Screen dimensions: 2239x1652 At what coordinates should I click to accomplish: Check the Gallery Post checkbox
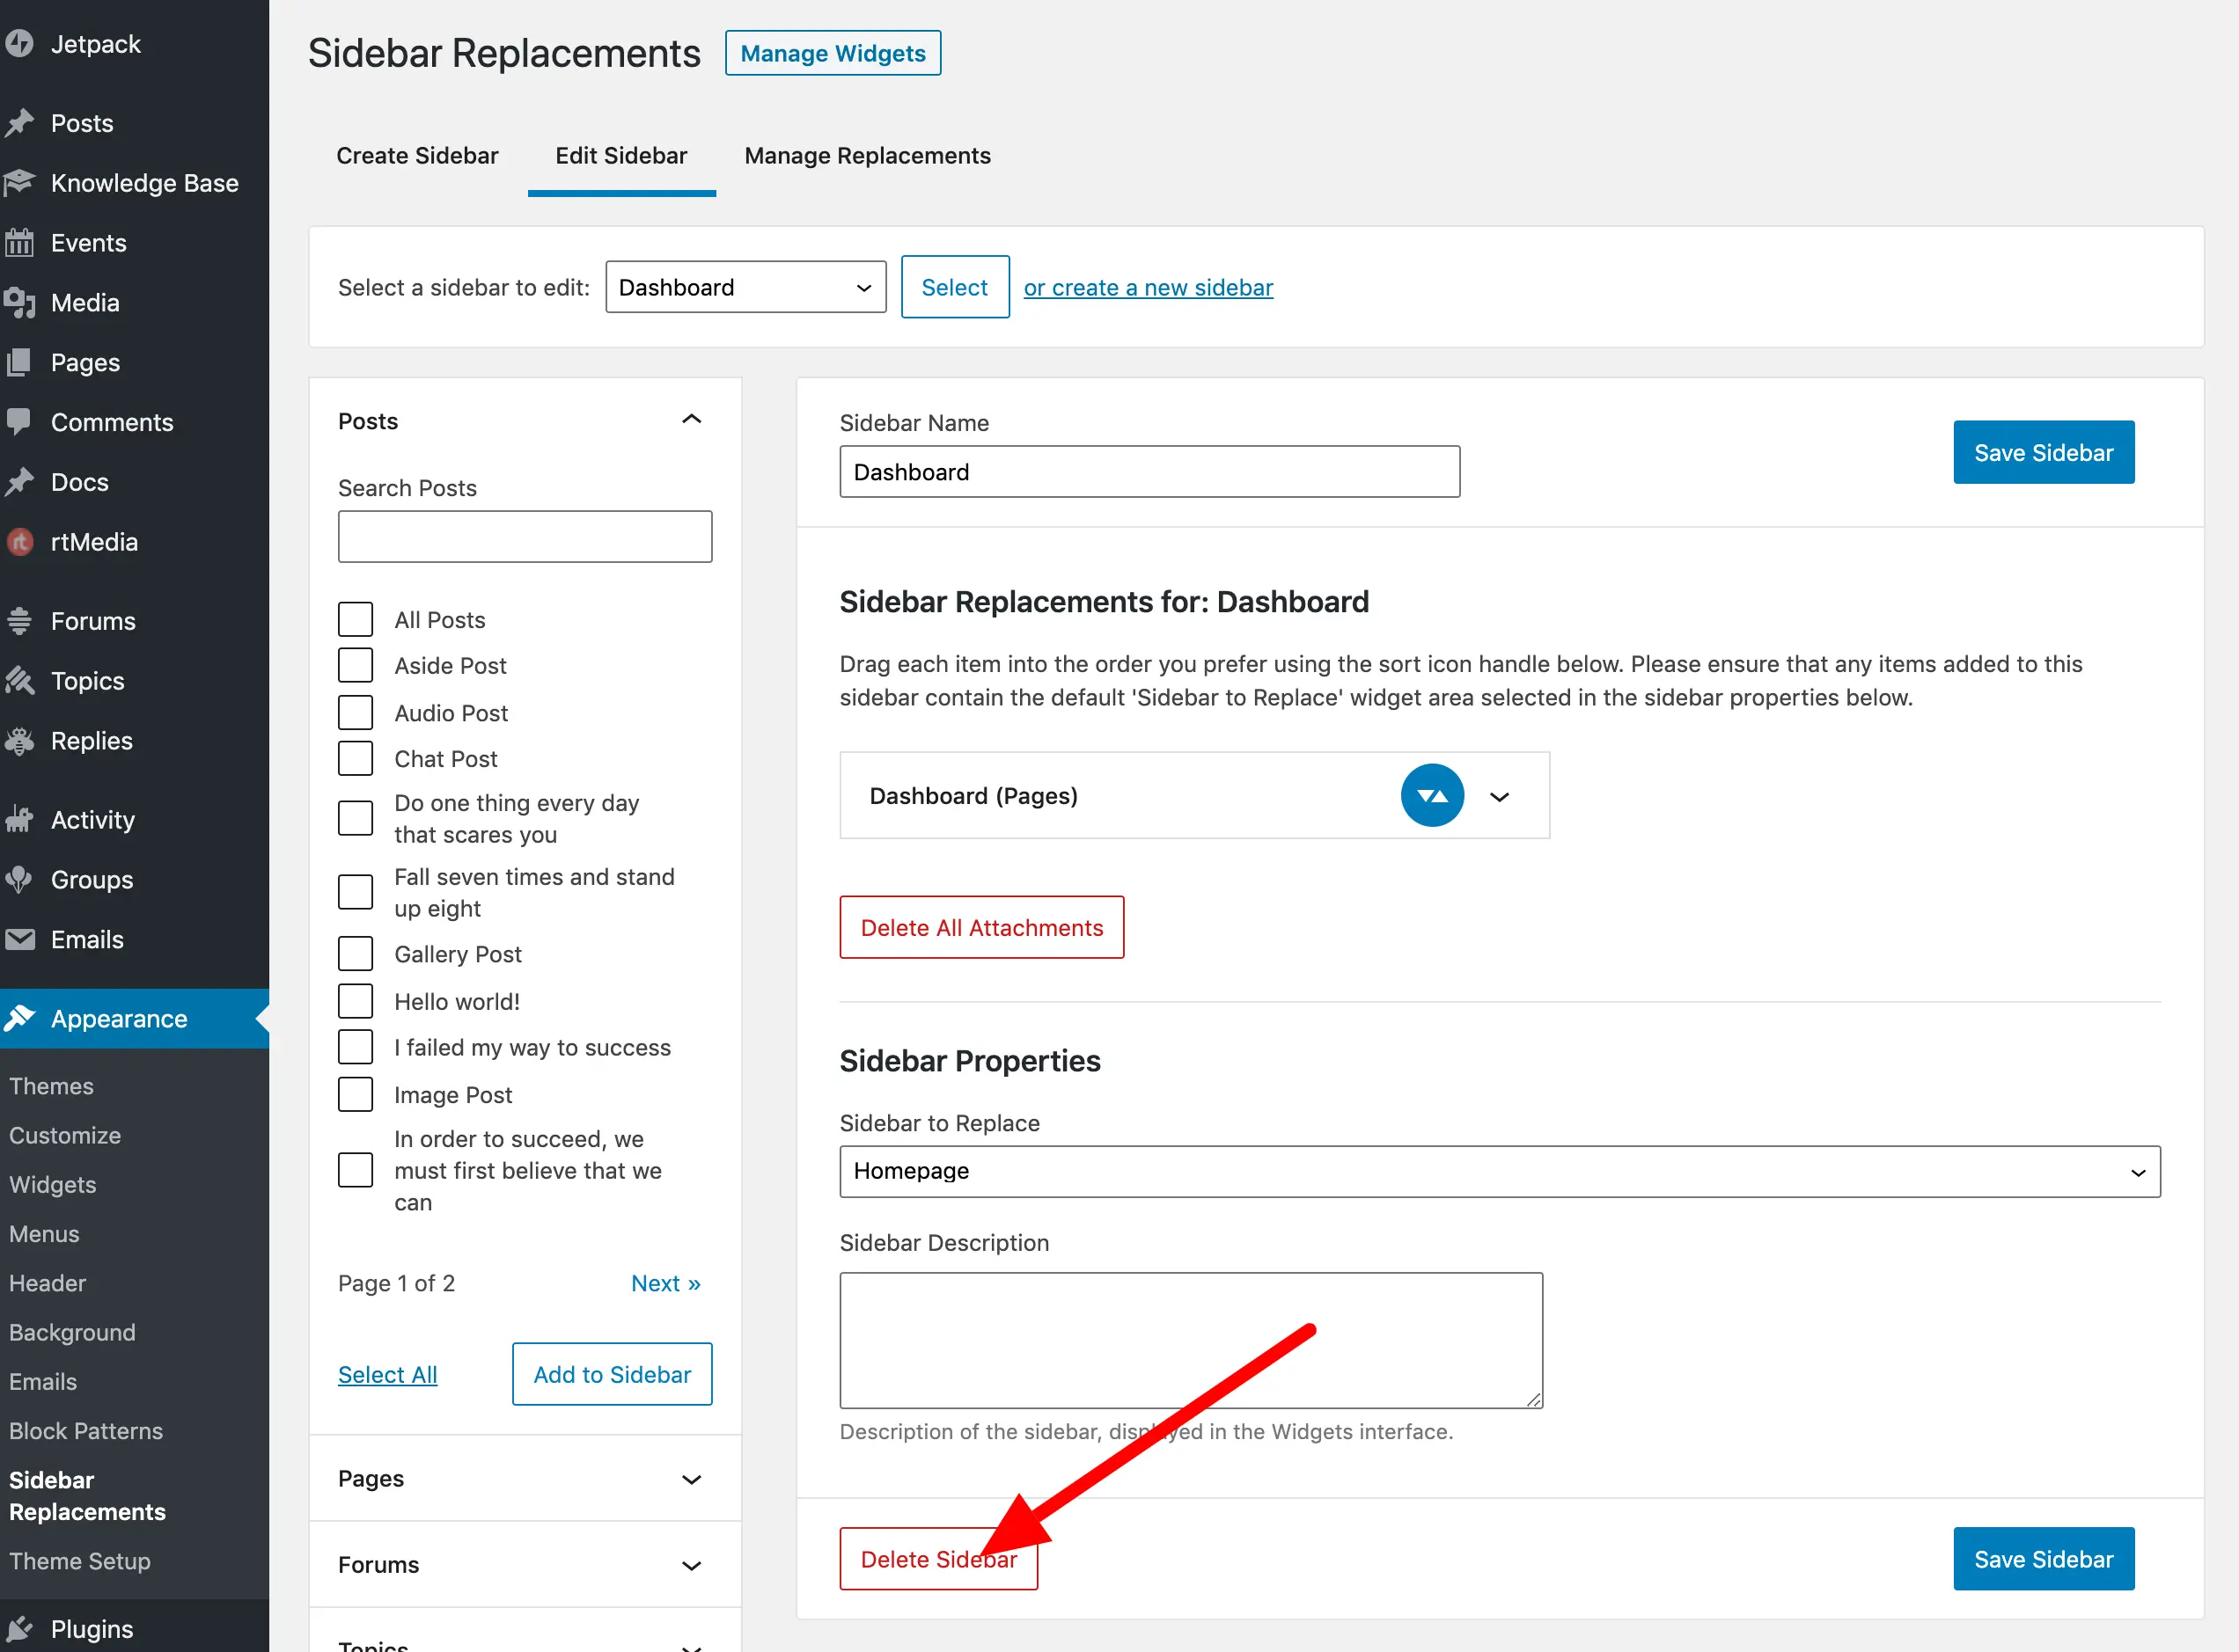pyautogui.click(x=356, y=954)
